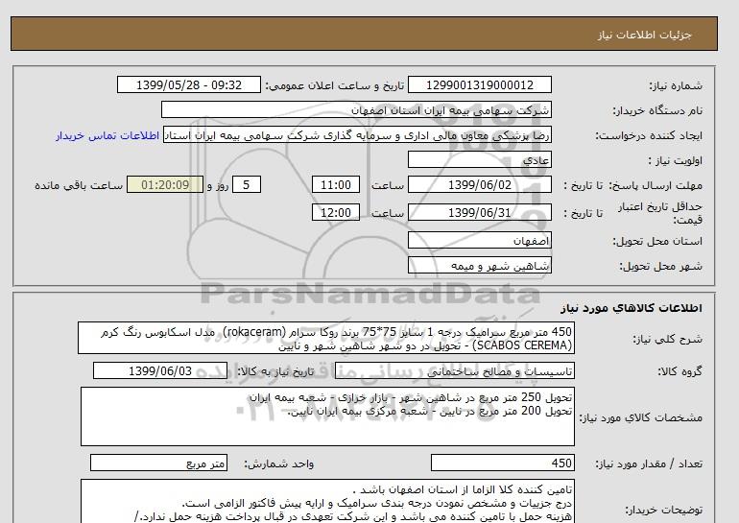This screenshot has width=739, height=523.
Task: Open the اطلاعات تماس خریدار link
Action: 107,135
